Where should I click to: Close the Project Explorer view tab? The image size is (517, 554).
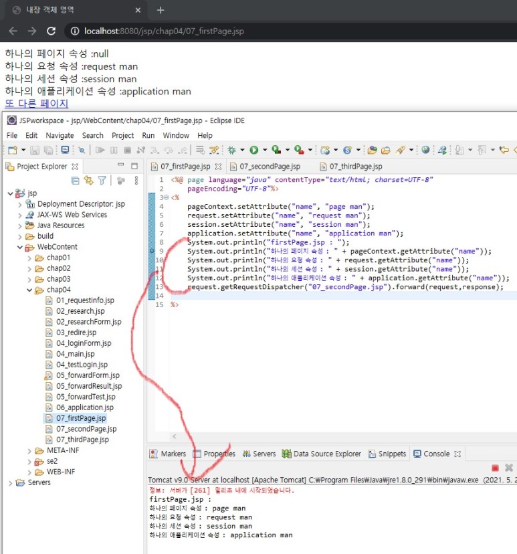[x=75, y=167]
